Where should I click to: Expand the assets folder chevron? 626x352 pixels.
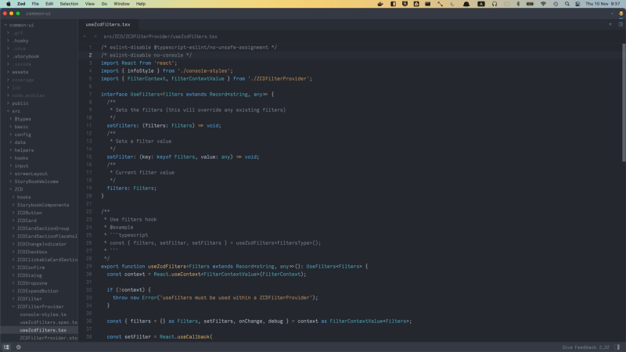8,72
